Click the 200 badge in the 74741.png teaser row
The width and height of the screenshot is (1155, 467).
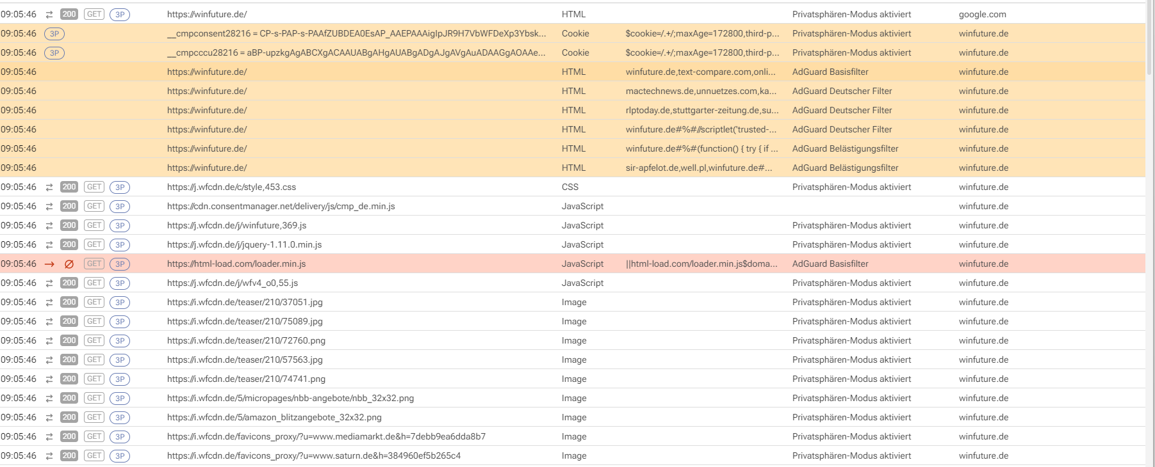pos(69,379)
